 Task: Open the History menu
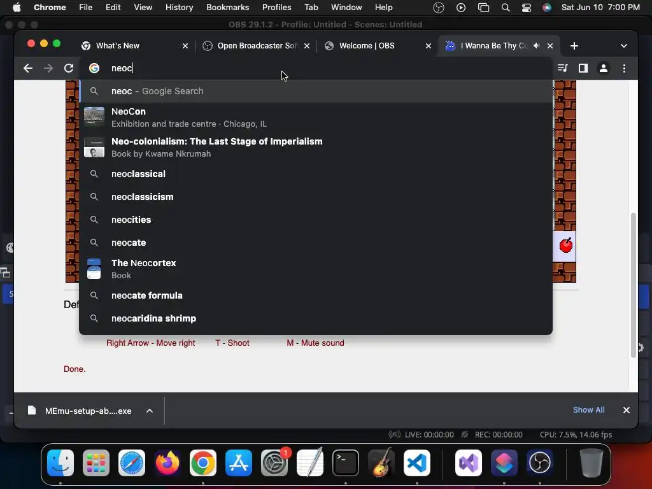click(179, 7)
